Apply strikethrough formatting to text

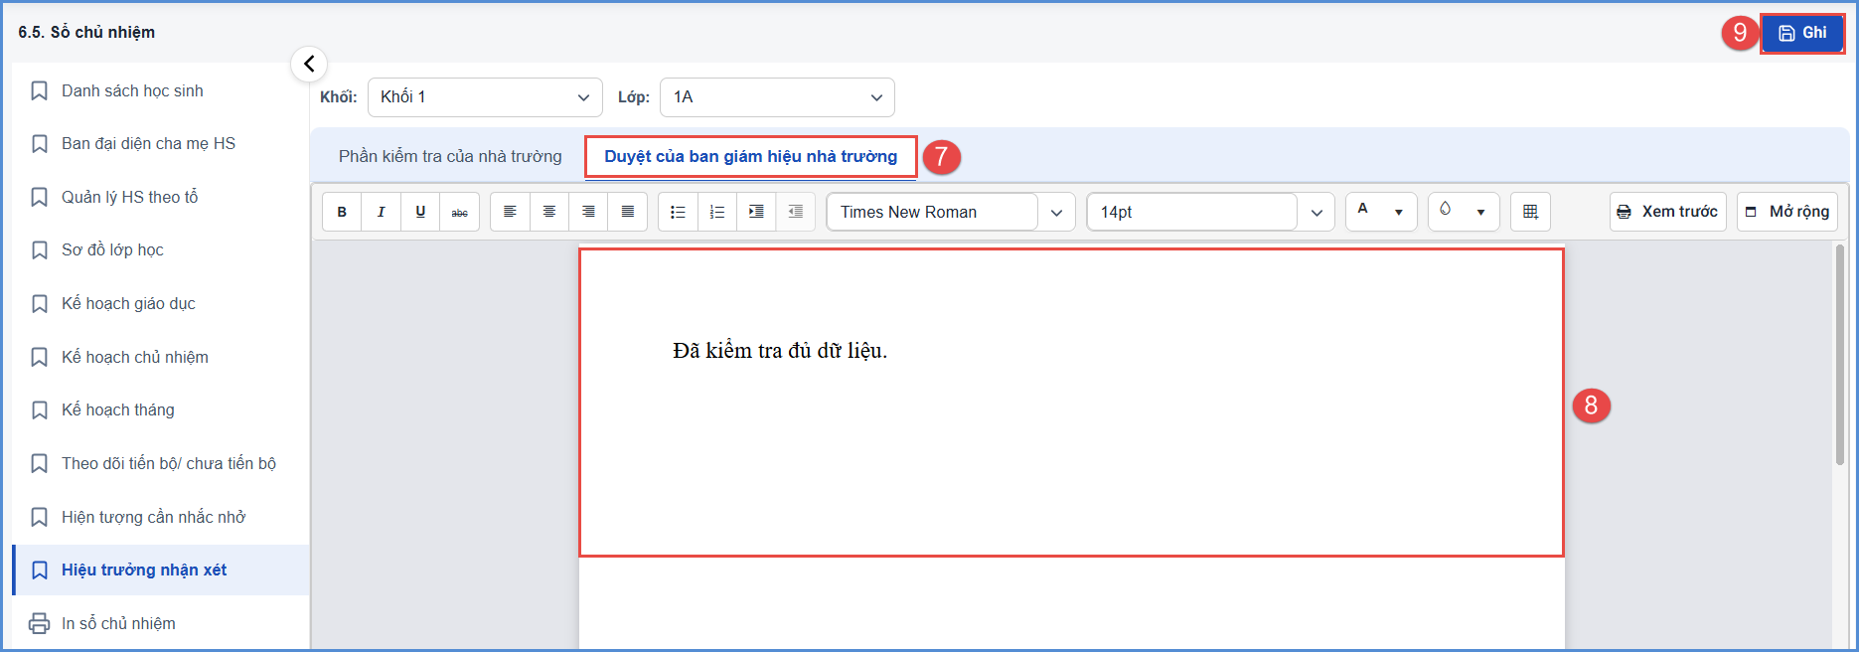click(x=460, y=212)
